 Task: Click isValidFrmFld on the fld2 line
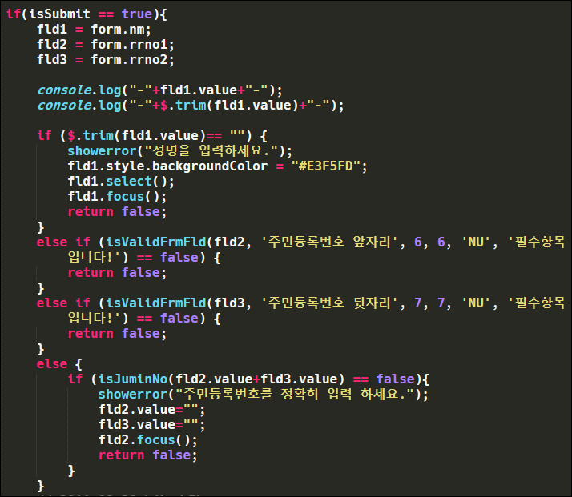pyautogui.click(x=155, y=242)
